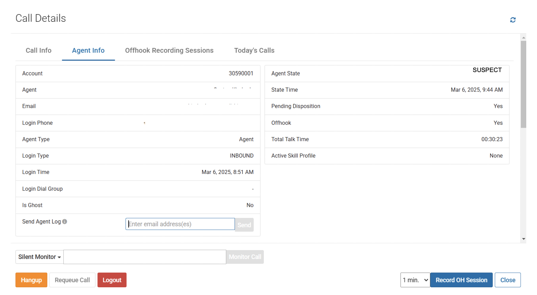This screenshot has height=295, width=537.
Task: Click the red Logout button
Action: [112, 280]
